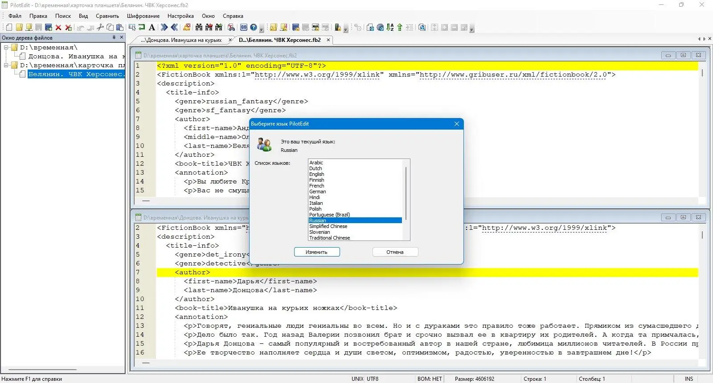Select the Белянин. ЧВК Херсонес file in tree
Viewport: 713px width, 383px height.
76,74
